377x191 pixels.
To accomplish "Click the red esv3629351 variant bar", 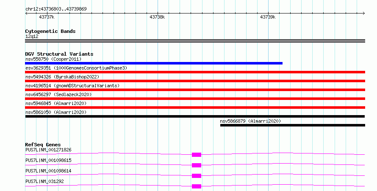I will pyautogui.click(x=195, y=72).
